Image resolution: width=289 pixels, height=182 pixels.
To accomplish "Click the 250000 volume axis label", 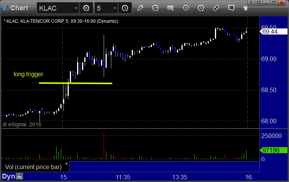I will [271, 136].
